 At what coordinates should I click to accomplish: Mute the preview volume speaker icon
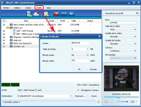point(118,101)
